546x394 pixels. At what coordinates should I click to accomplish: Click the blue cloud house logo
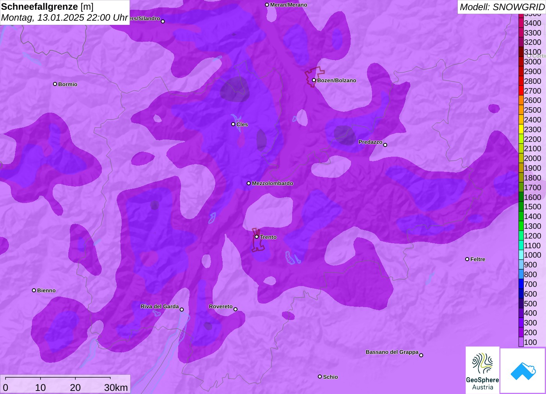(523, 371)
